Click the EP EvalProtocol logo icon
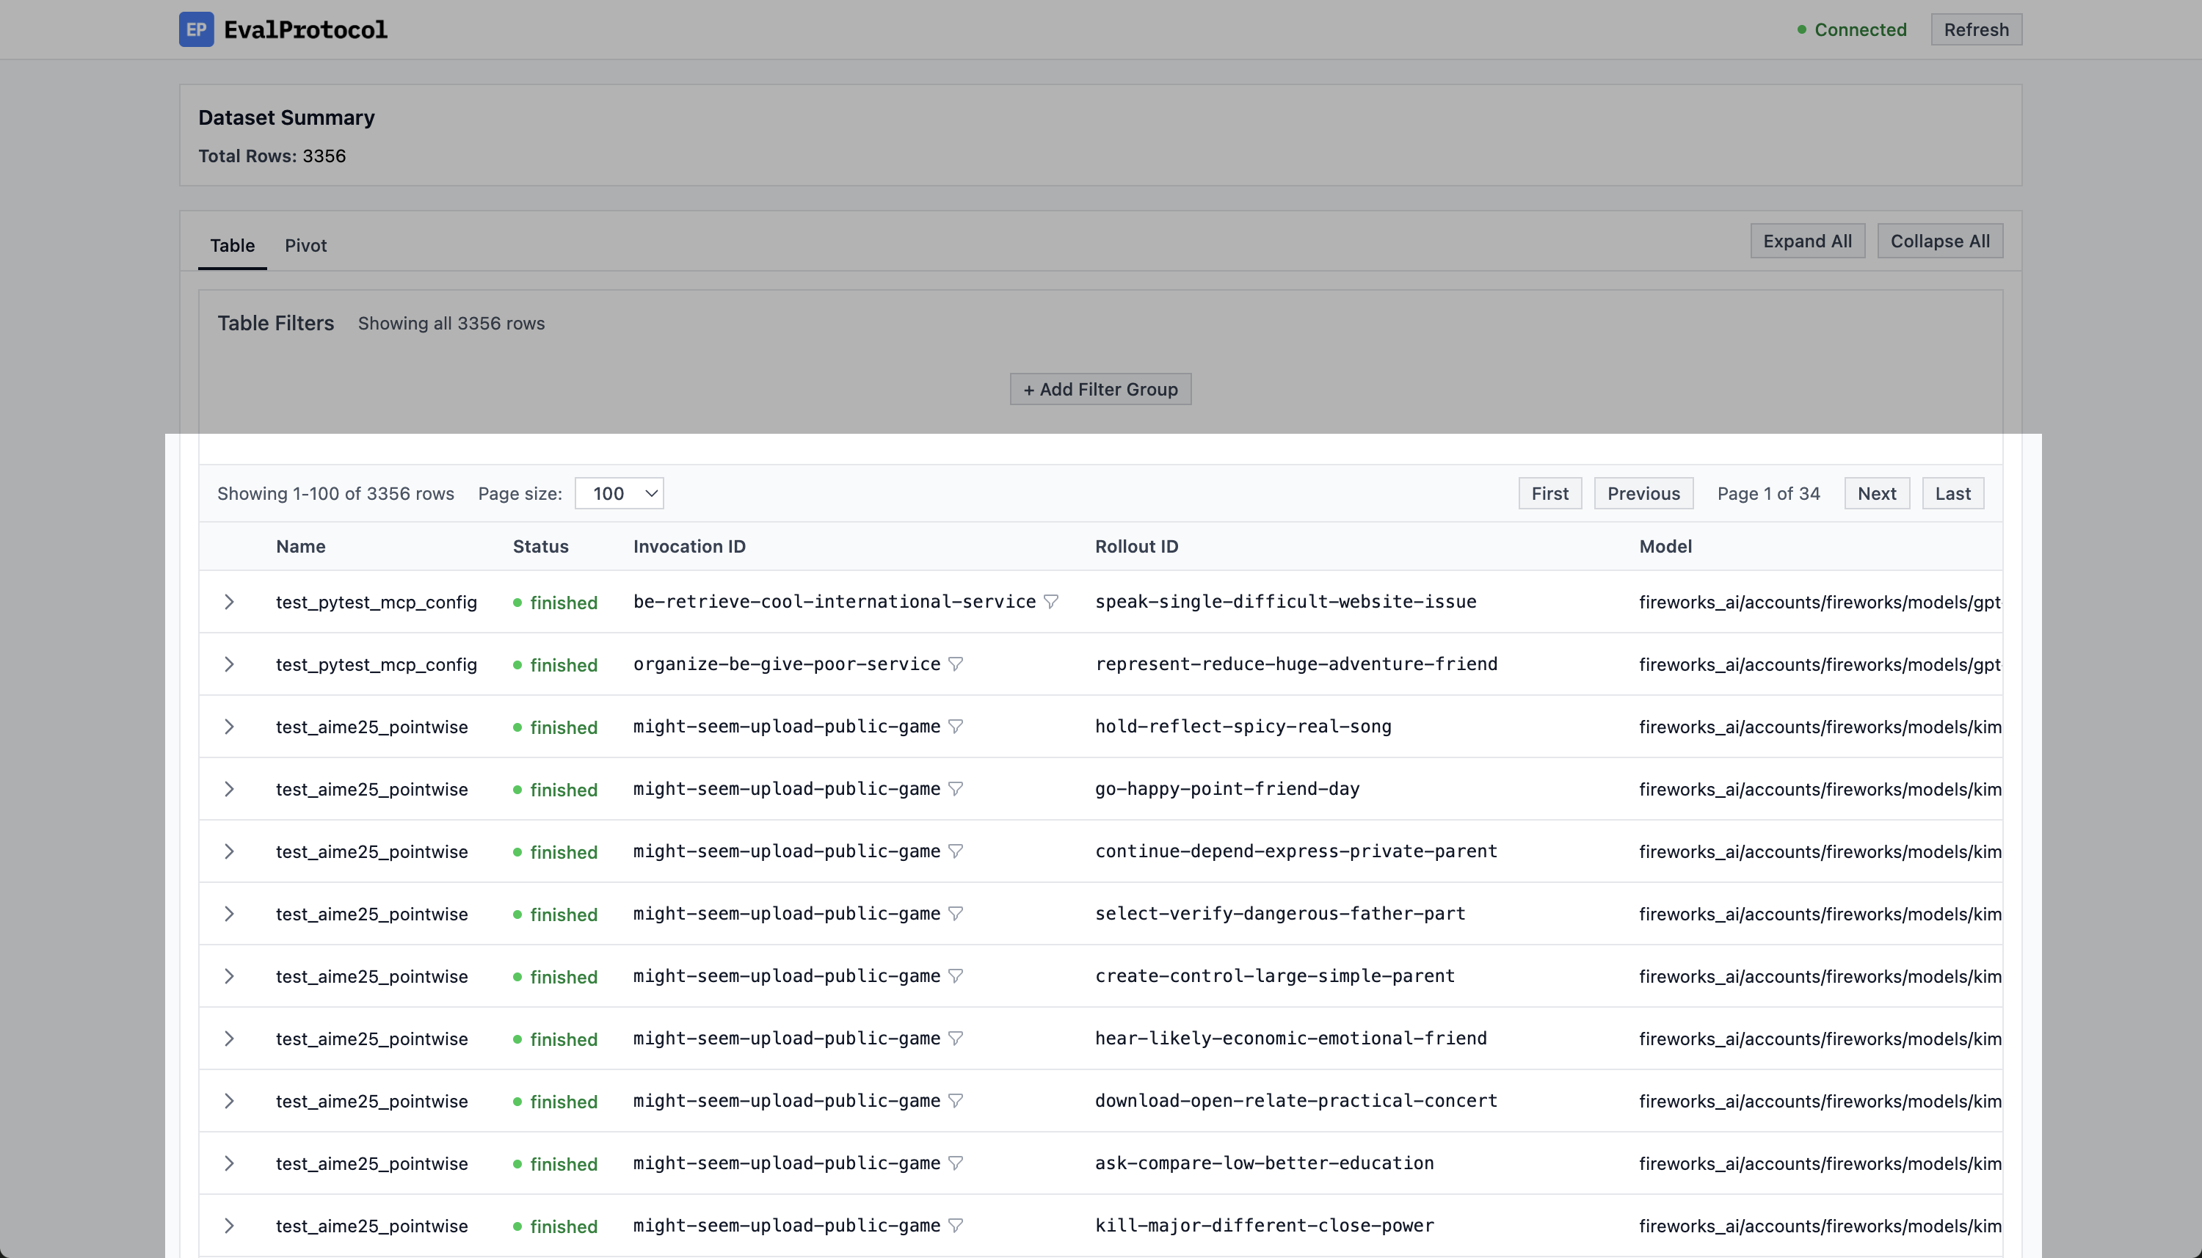 (x=196, y=29)
